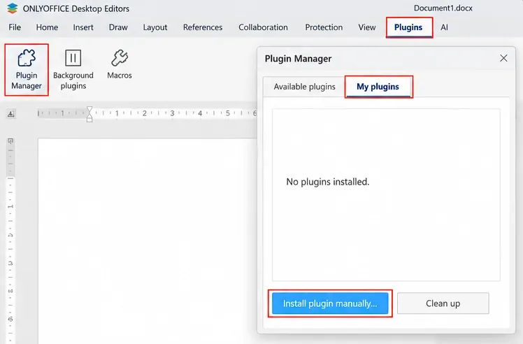Close the Plugin Manager dialog

[x=503, y=59]
